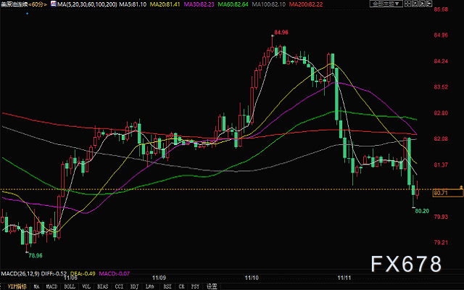Click the play arrow icon at top right
Viewport: 464px width, 290px height.
click(422, 4)
